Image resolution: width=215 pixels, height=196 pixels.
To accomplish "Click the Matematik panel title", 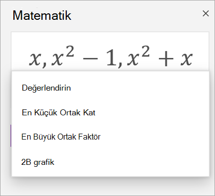I will coord(42,15).
